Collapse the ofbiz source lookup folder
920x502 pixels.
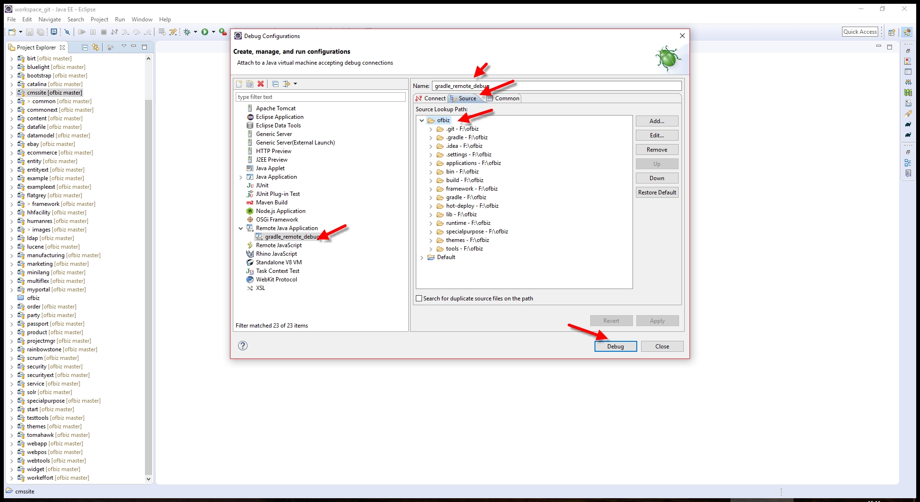(x=422, y=120)
